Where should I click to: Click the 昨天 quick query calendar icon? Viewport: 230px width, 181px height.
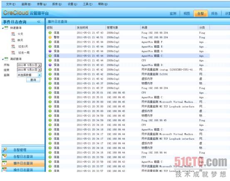point(13,40)
